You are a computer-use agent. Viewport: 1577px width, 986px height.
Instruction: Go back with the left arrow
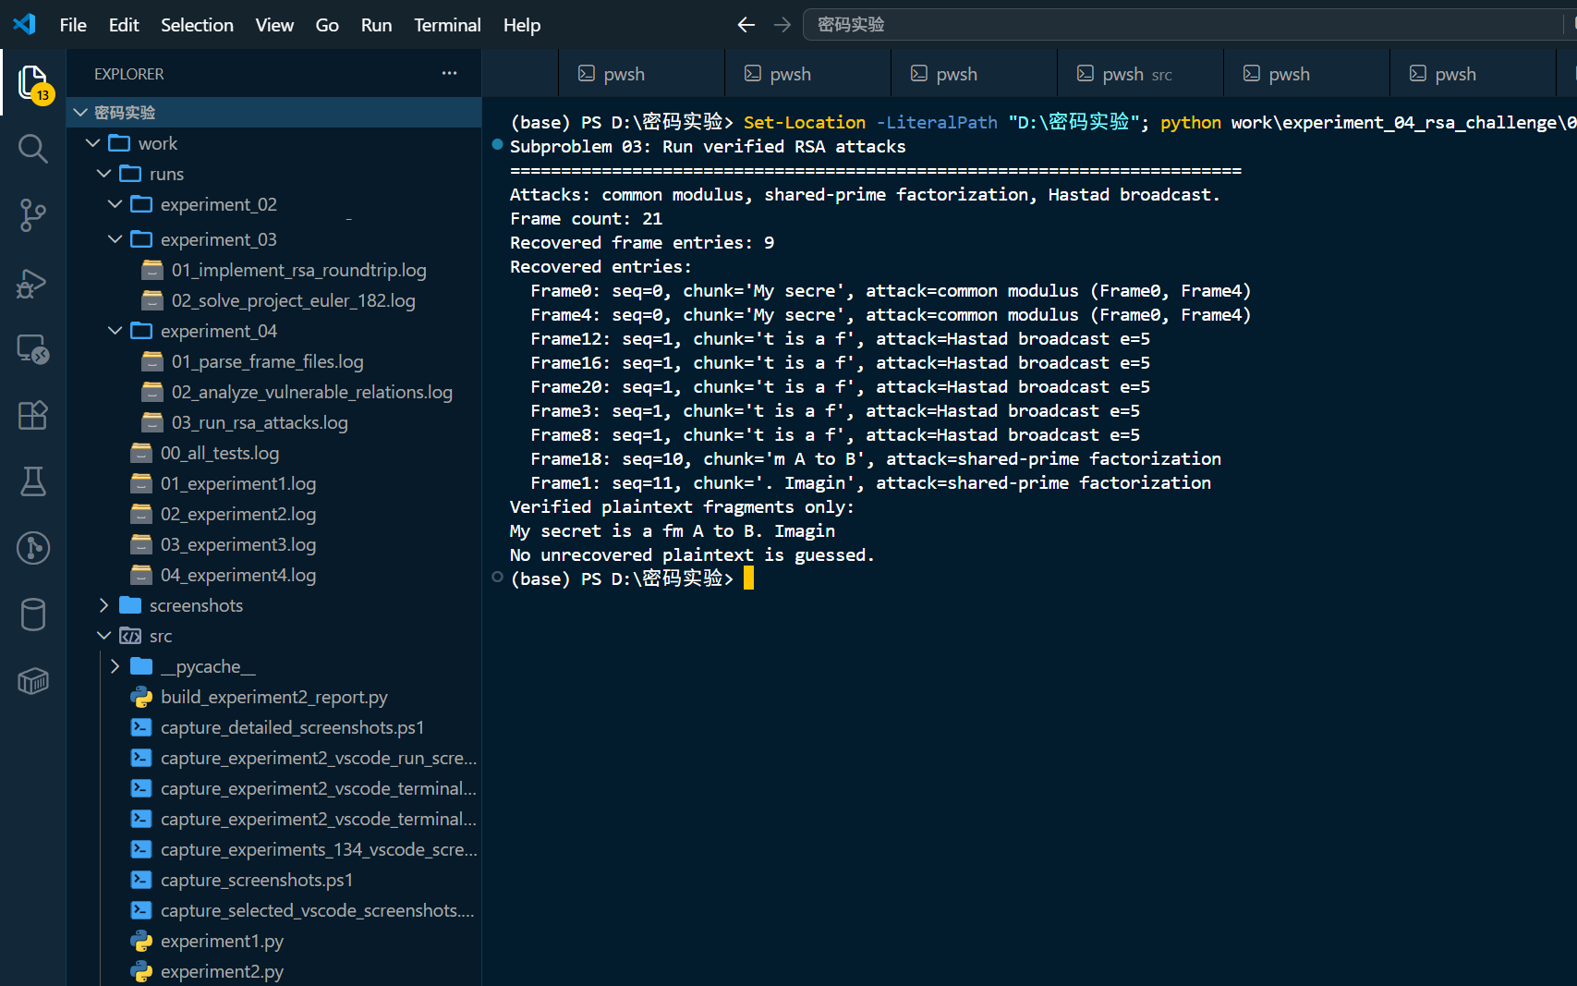(746, 25)
